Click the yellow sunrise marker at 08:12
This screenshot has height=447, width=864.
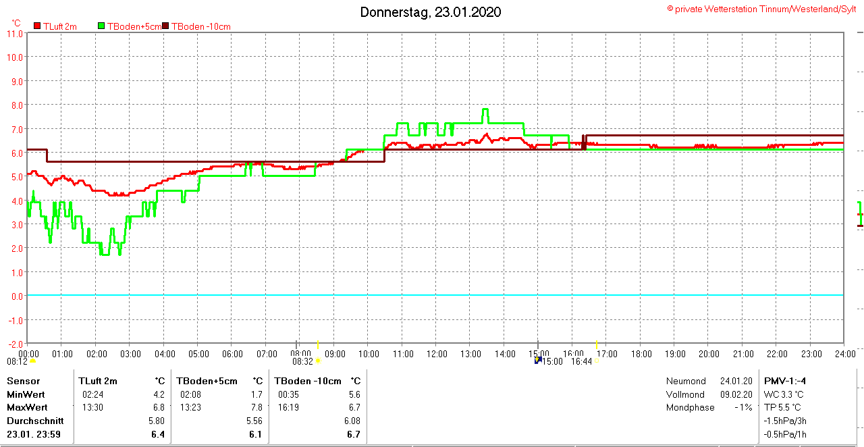[x=32, y=361]
